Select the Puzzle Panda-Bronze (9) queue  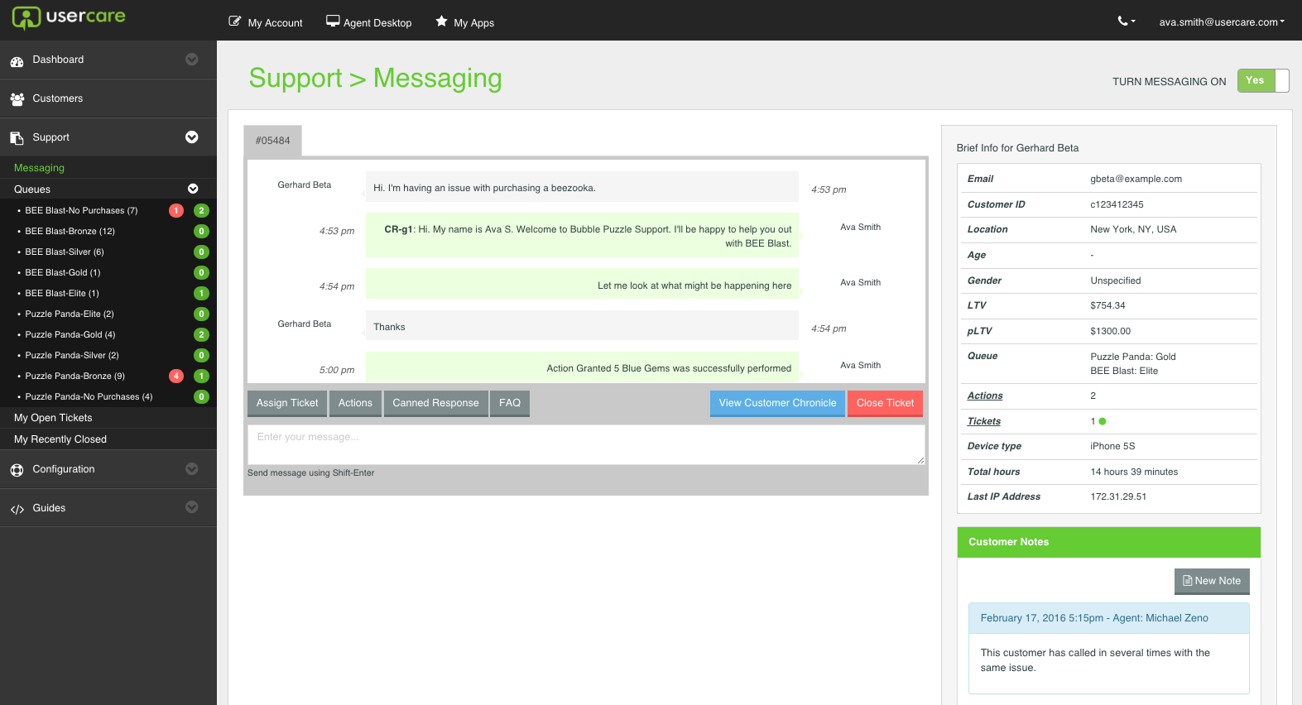75,376
